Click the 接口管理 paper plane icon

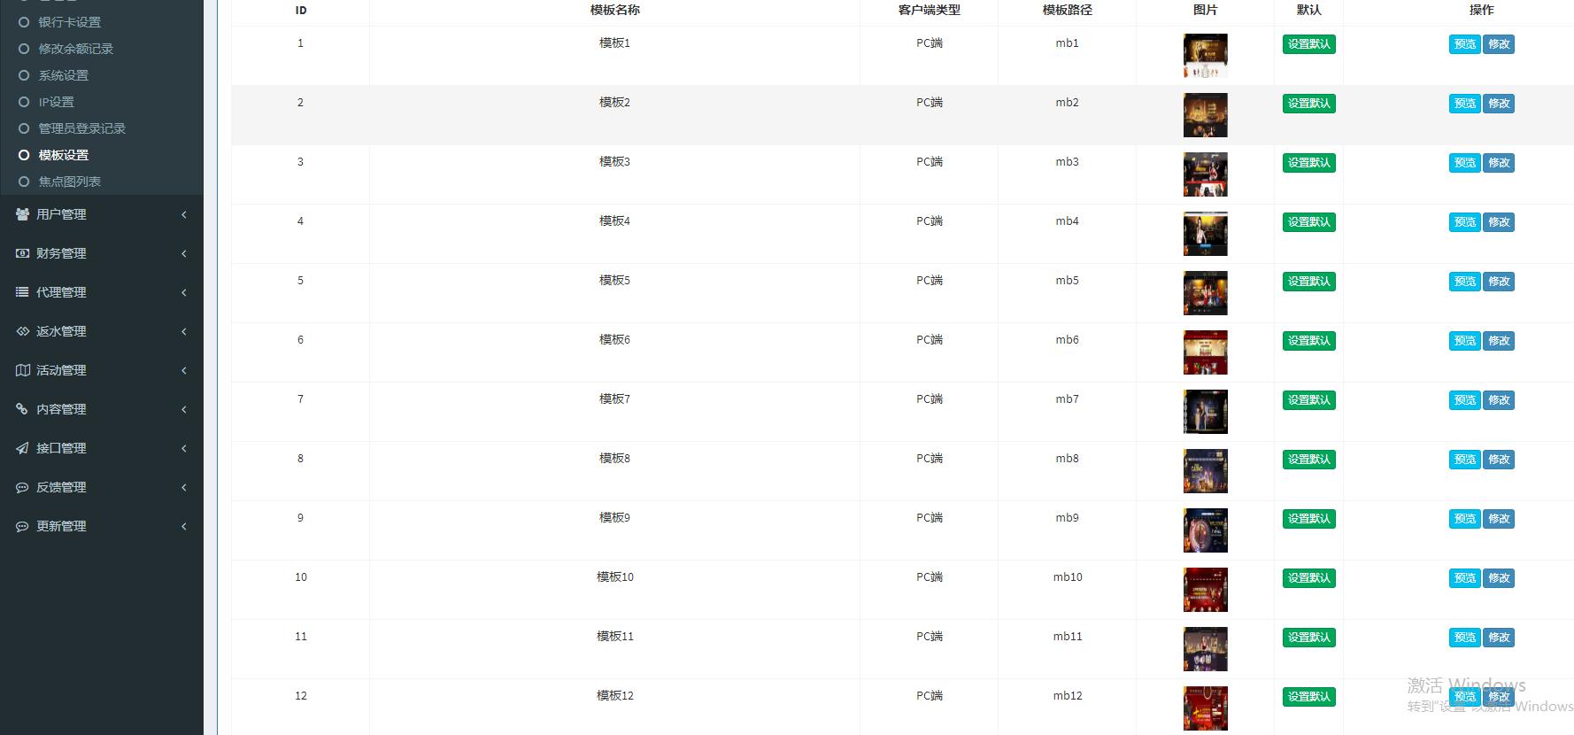coord(23,448)
